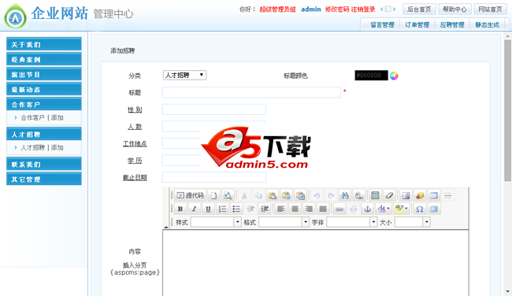The image size is (512, 296).
Task: Switch to the 应聘管理 tab
Action: [x=452, y=25]
